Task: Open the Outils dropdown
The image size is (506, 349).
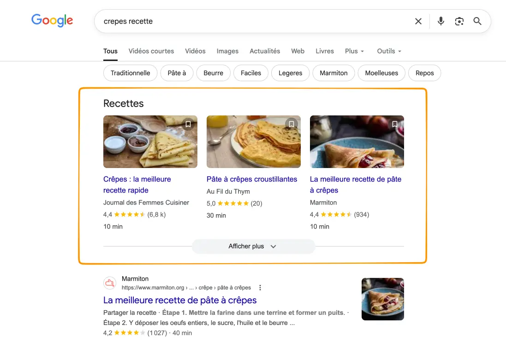Action: (x=389, y=51)
